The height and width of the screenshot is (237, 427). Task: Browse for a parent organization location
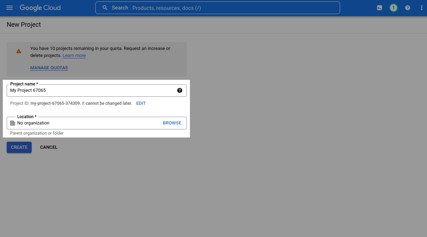coord(172,123)
